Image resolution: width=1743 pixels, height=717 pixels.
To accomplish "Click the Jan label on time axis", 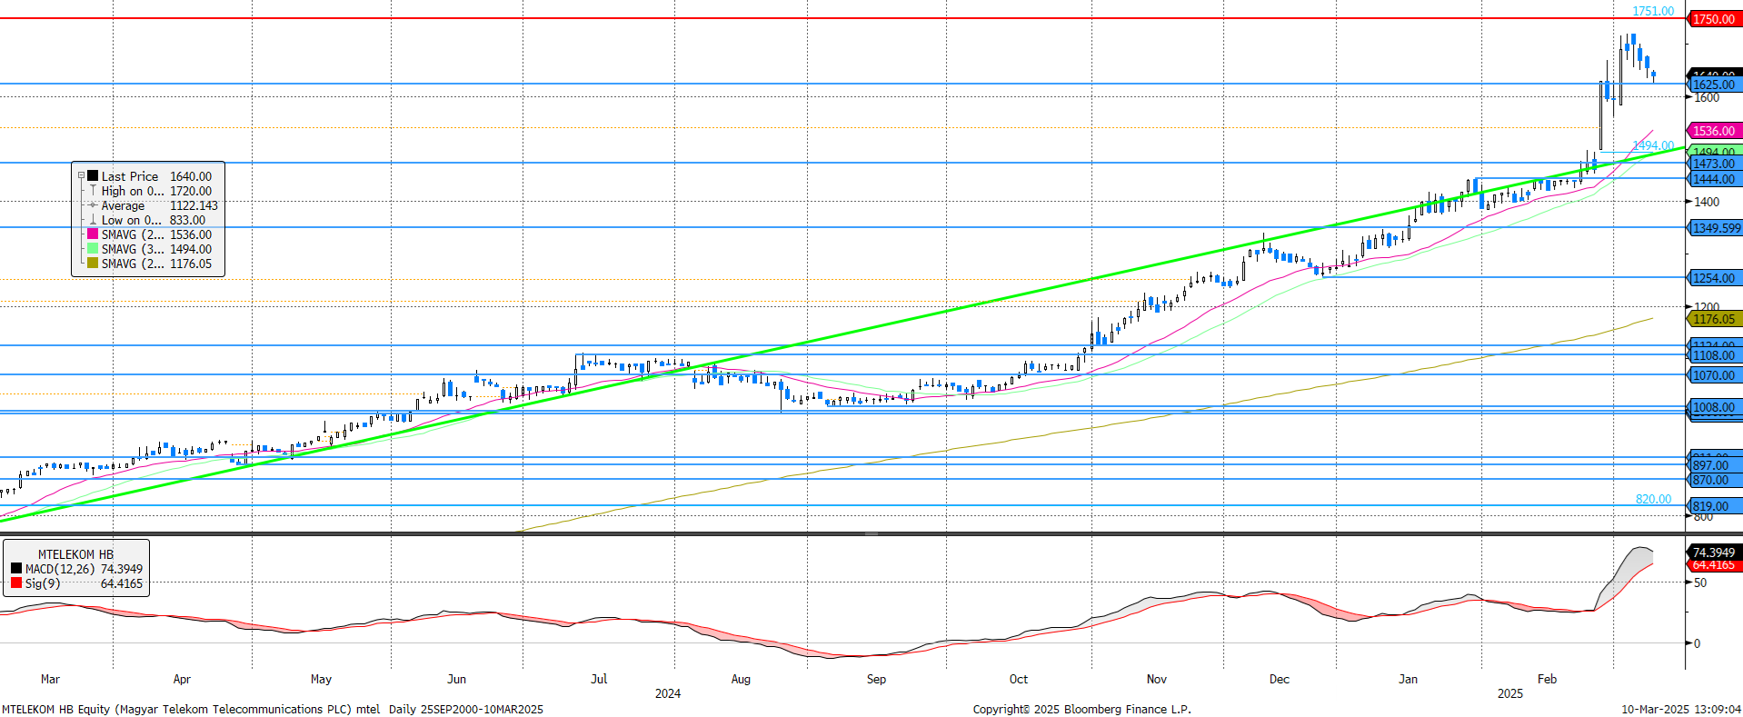I will pyautogui.click(x=1408, y=679).
